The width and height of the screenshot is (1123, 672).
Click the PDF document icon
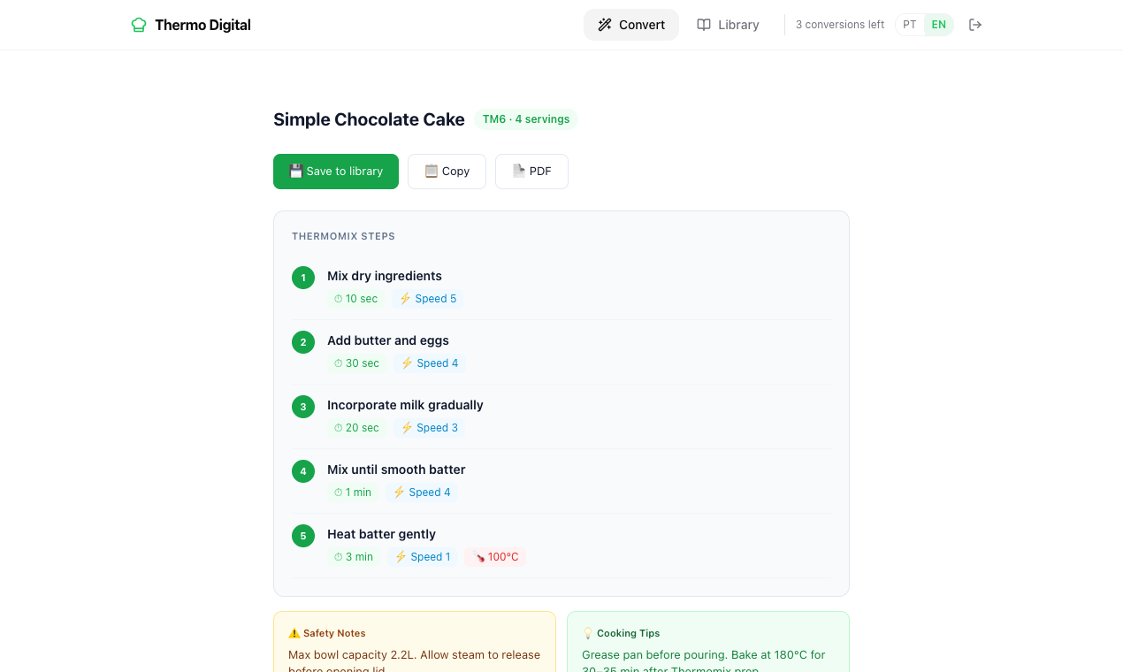[519, 172]
